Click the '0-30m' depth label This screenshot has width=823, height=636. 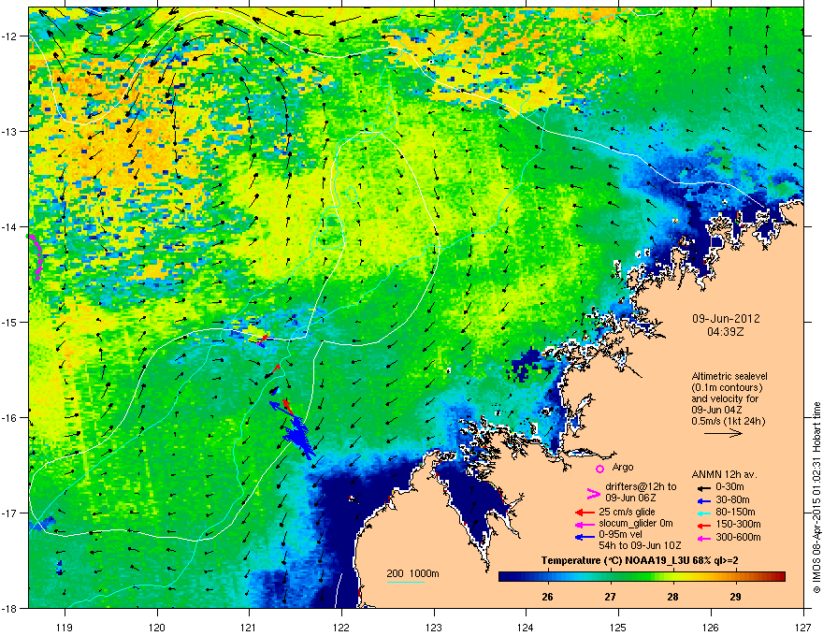point(730,487)
